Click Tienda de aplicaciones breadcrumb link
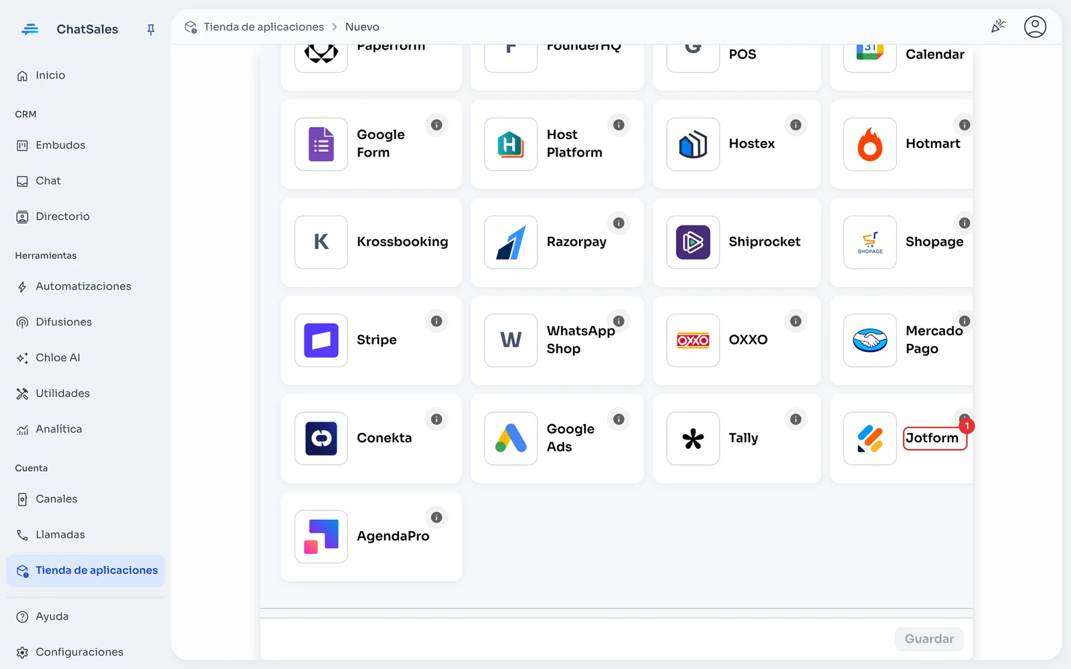Viewport: 1071px width, 669px height. tap(264, 27)
